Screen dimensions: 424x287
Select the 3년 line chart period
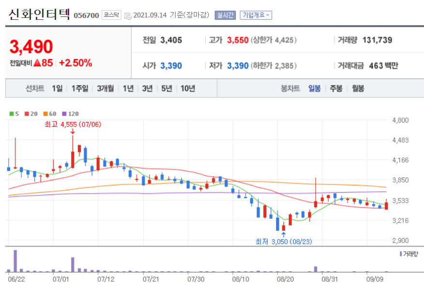point(147,88)
